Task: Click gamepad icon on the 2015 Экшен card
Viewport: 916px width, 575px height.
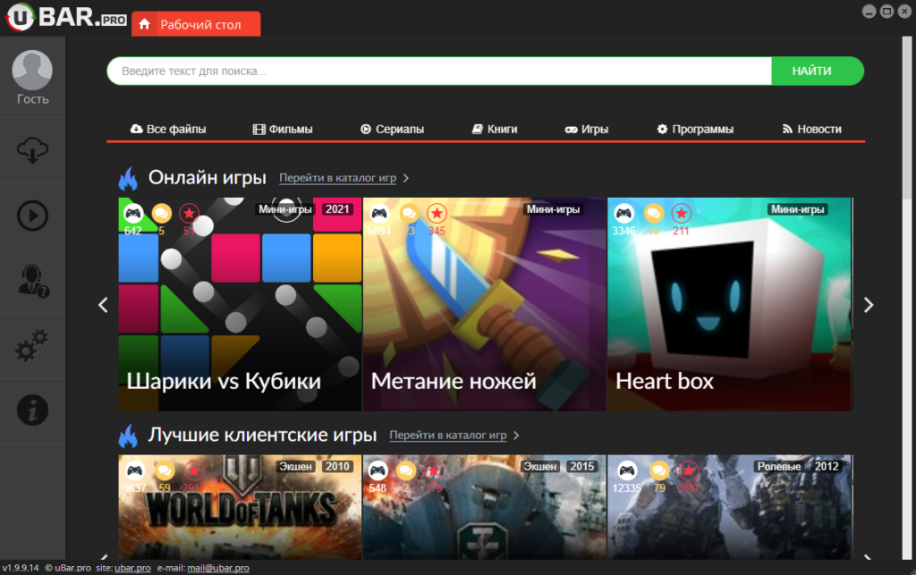Action: (x=378, y=469)
